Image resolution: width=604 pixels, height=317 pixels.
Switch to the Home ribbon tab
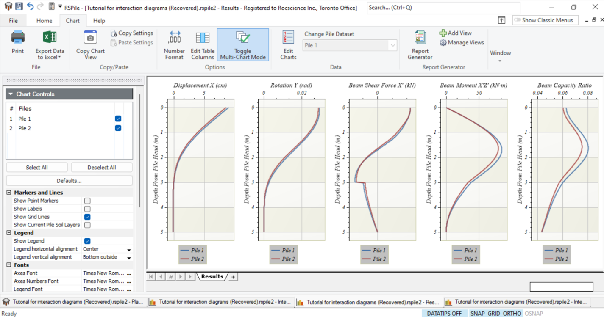[44, 20]
